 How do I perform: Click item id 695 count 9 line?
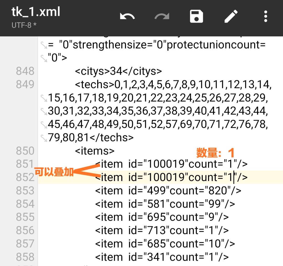click(161, 217)
